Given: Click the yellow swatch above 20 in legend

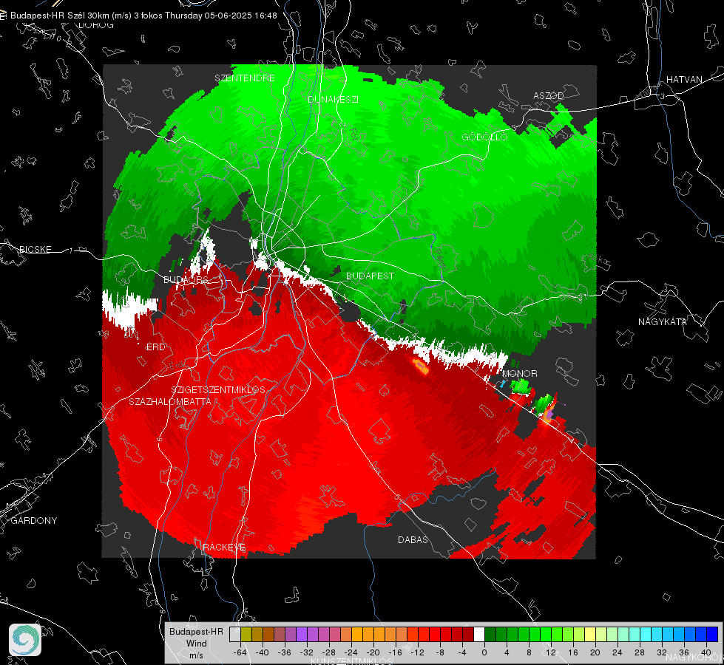Looking at the screenshot, I should tap(590, 634).
